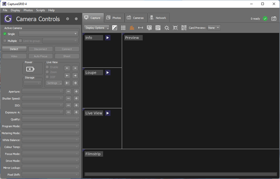Select the Single active camera radio button
The image size is (280, 179).
tap(5, 34)
